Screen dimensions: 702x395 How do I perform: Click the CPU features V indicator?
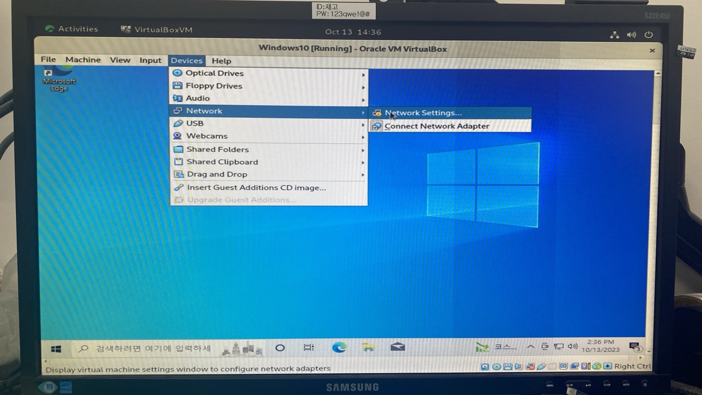click(x=585, y=366)
